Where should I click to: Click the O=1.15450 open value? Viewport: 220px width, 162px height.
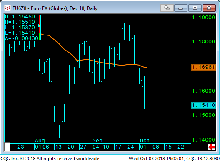pos(20,17)
